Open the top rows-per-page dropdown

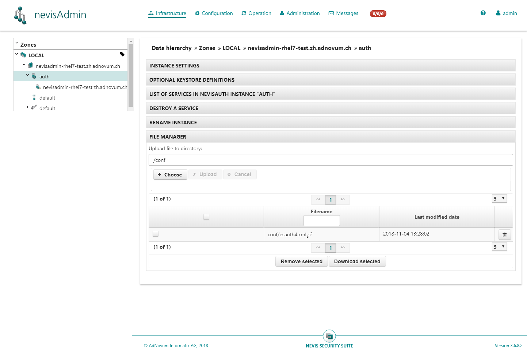499,199
